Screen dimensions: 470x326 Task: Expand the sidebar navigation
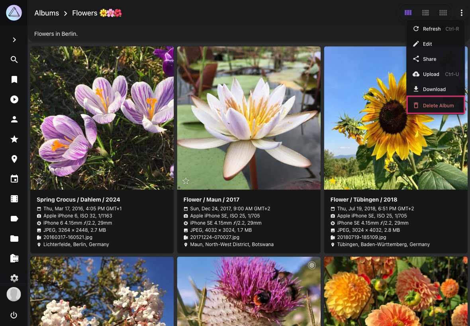click(x=14, y=40)
